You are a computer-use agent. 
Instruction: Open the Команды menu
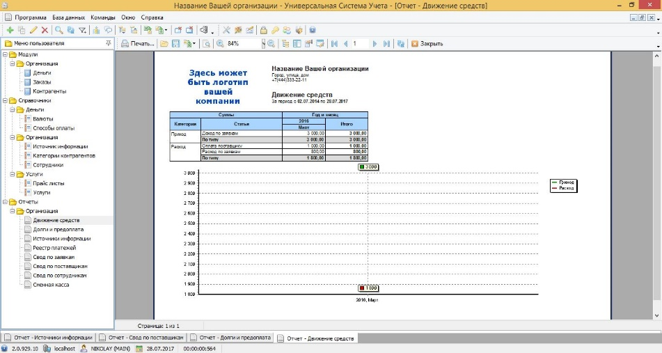point(102,17)
